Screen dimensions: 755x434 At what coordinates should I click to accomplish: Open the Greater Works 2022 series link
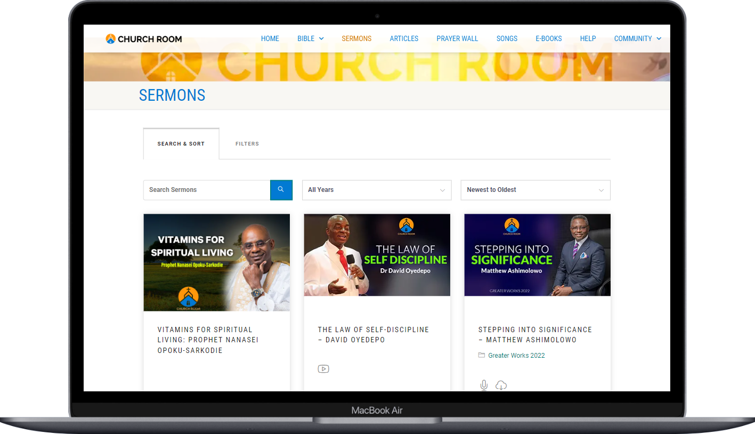click(516, 356)
